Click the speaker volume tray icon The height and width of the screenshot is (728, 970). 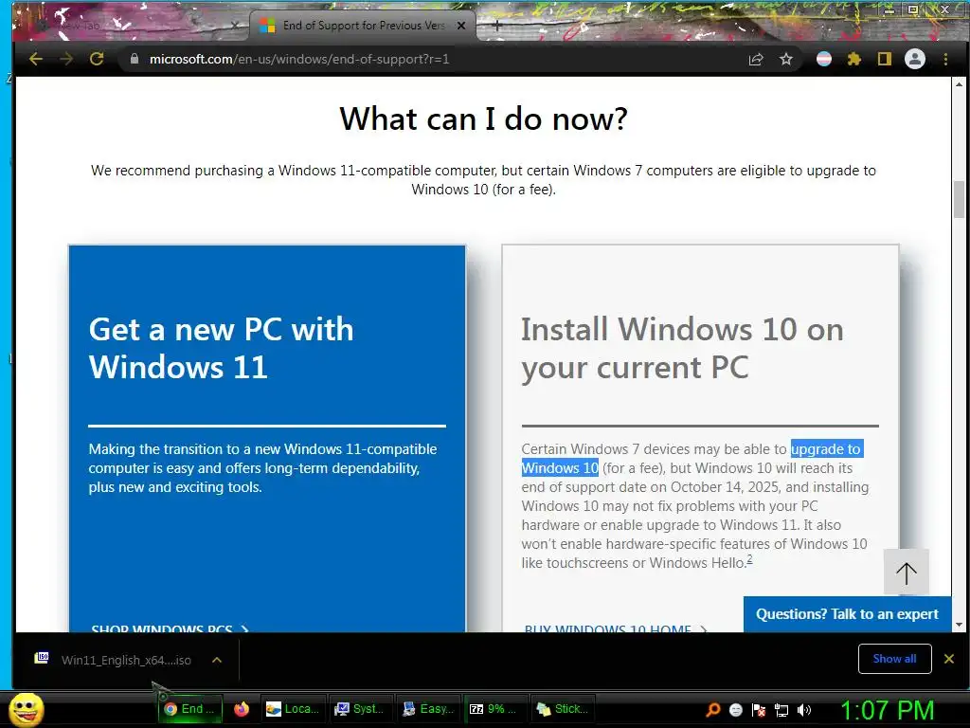pos(804,710)
